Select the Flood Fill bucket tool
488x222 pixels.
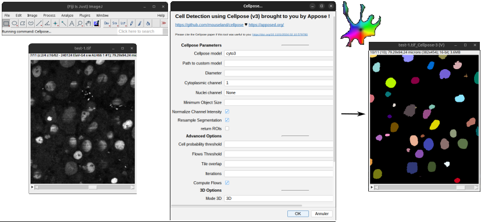(148, 23)
